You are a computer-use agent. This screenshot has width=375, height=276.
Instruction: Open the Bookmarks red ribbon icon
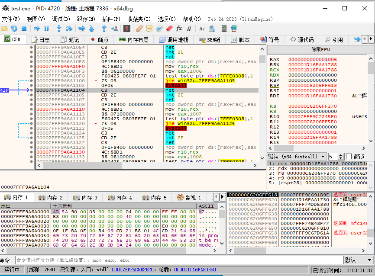coord(169,29)
